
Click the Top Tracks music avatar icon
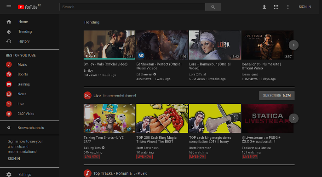pyautogui.click(x=87, y=173)
